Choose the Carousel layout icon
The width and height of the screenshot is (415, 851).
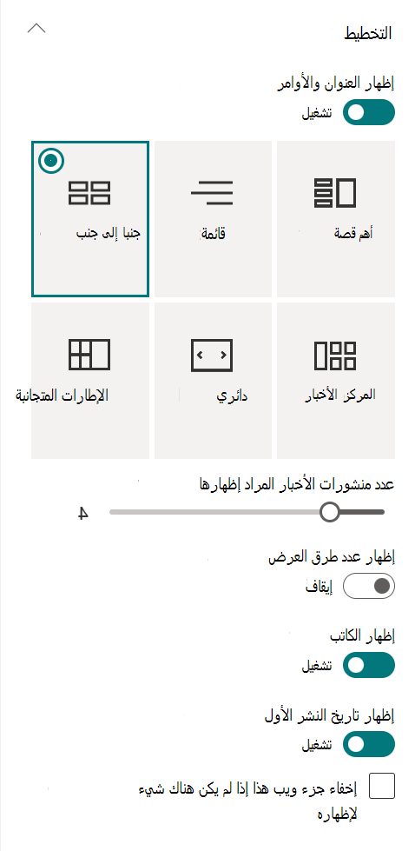coord(212,356)
